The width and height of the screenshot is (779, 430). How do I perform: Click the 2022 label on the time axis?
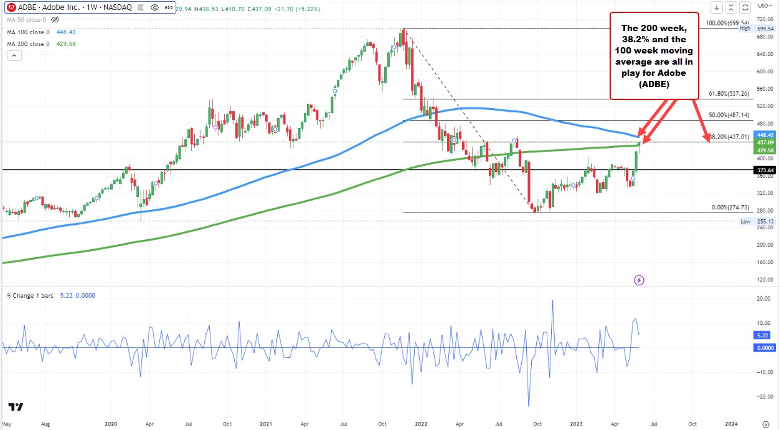click(420, 424)
